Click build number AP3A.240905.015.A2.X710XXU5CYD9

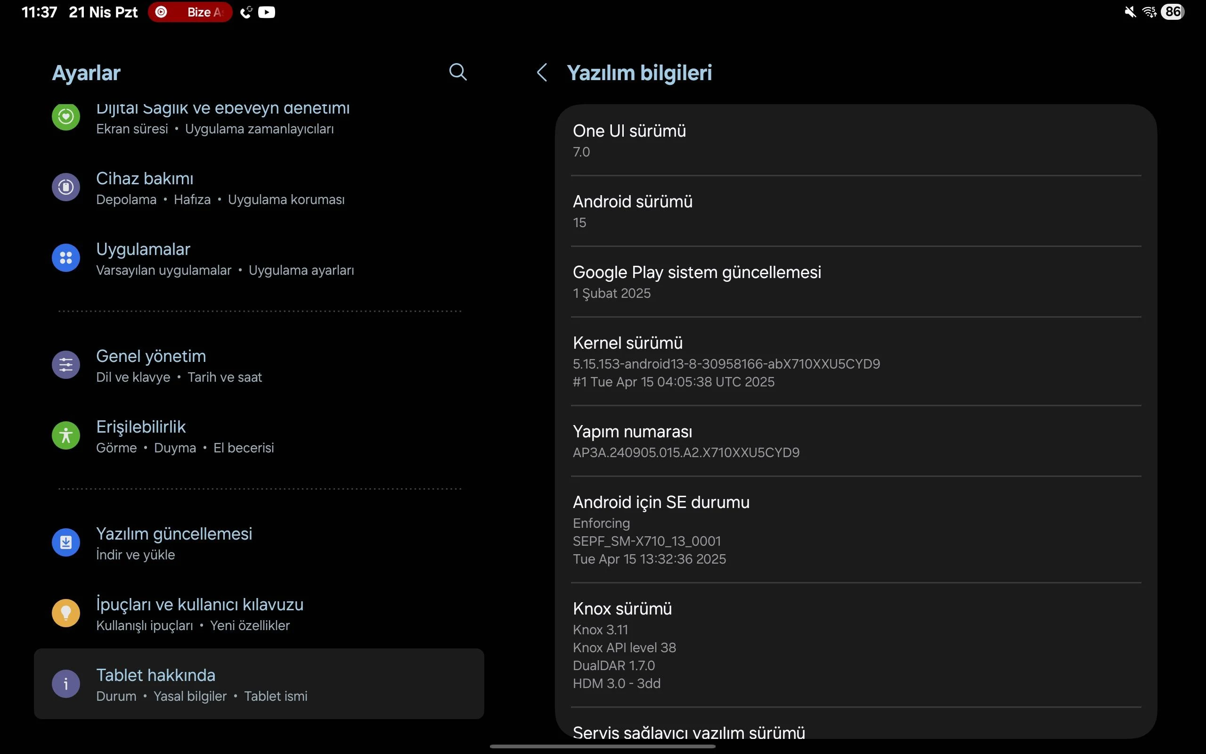pos(686,453)
